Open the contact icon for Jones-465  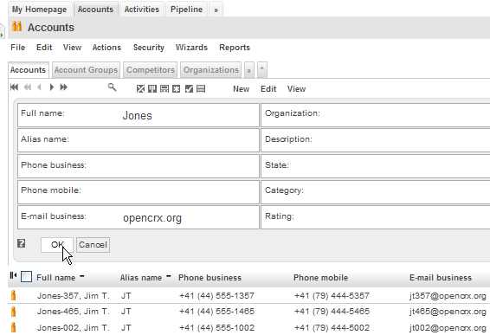coord(14,312)
